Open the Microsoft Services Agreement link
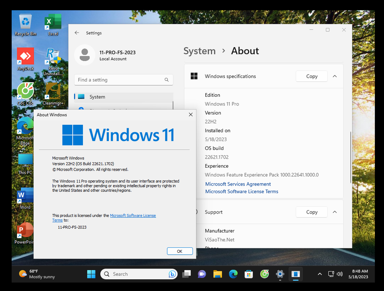The image size is (384, 291). [238, 184]
